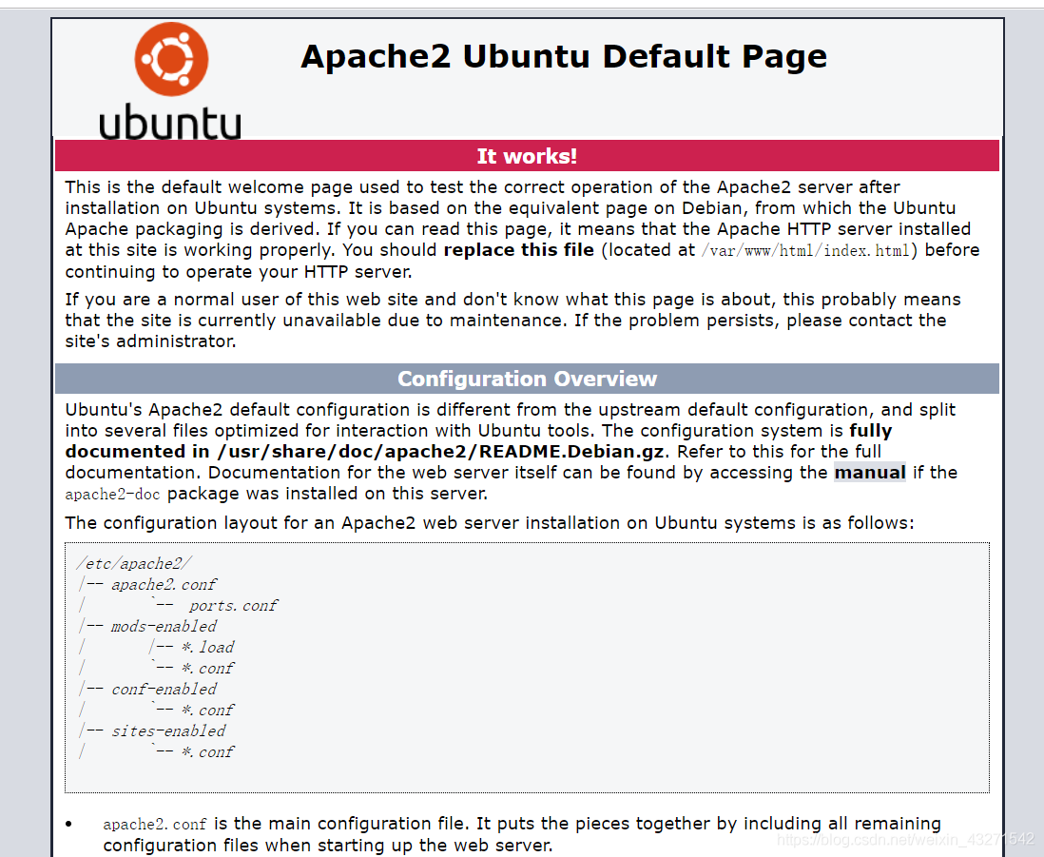Click the 'It works!' red banner
1044x857 pixels.
(527, 156)
